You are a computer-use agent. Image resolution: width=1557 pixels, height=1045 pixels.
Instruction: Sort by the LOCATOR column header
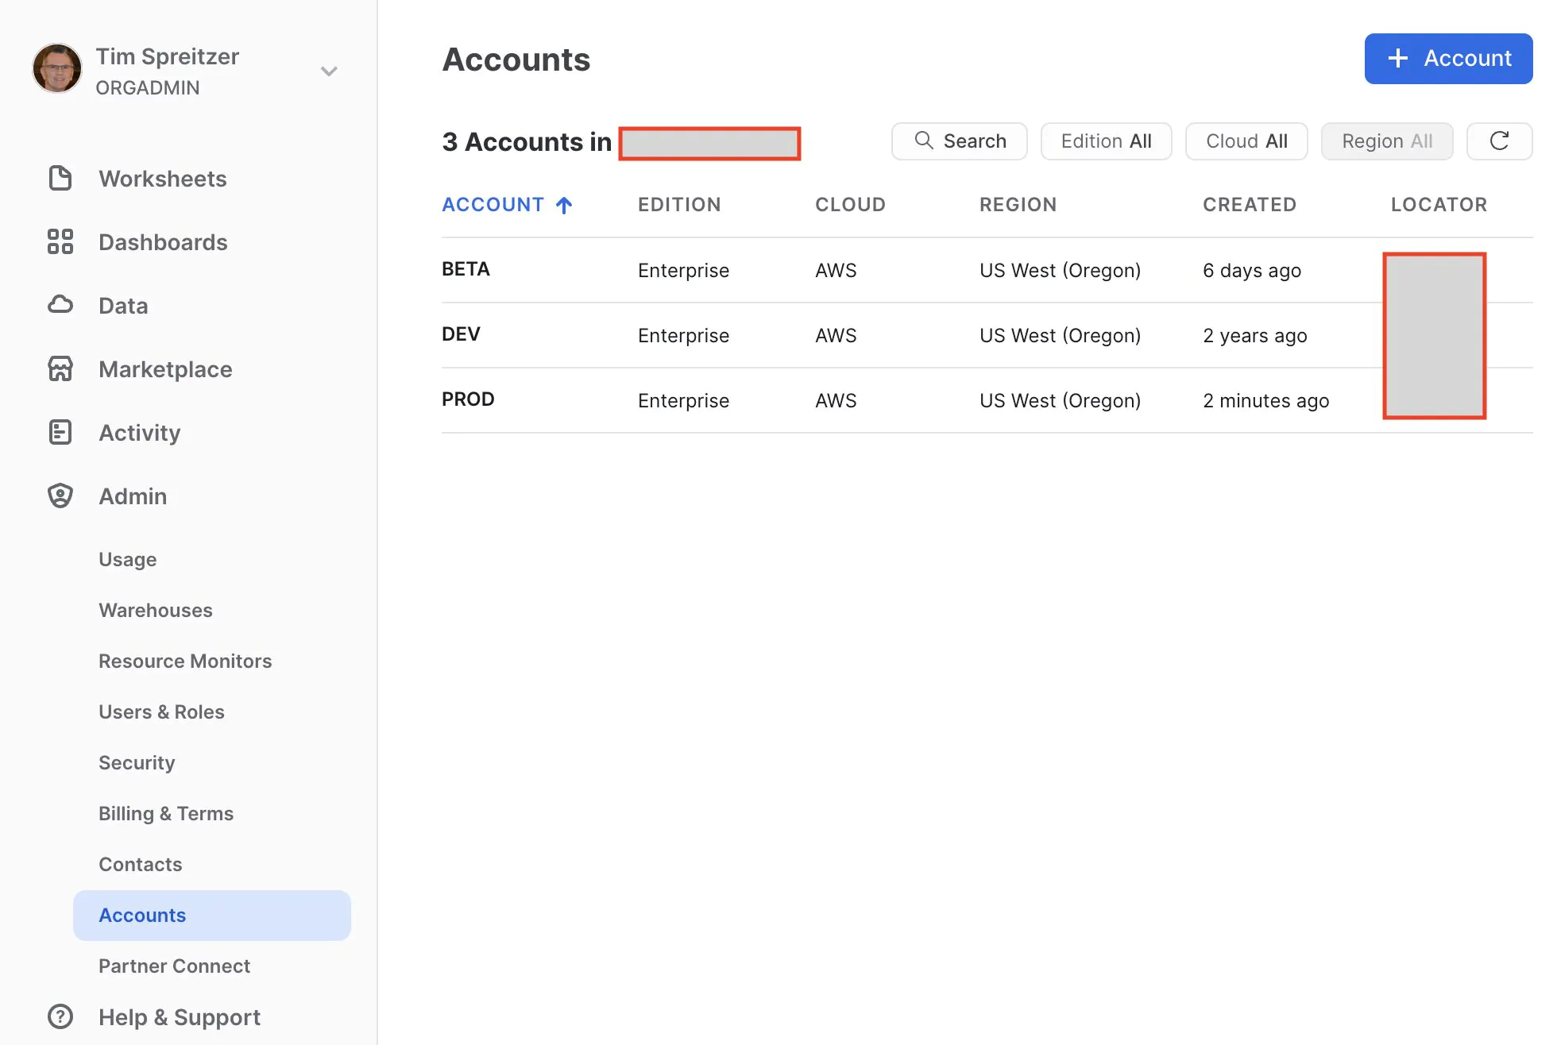click(1439, 205)
